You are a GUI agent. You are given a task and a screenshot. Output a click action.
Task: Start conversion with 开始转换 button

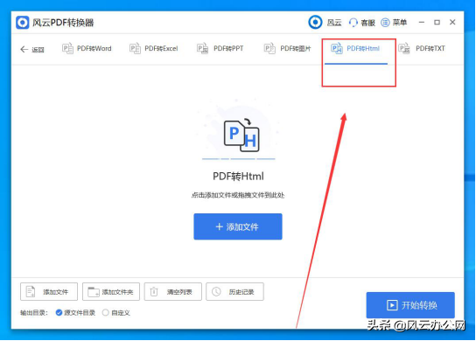point(410,305)
